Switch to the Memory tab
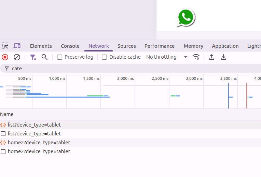The image size is (261, 177). pos(193,46)
